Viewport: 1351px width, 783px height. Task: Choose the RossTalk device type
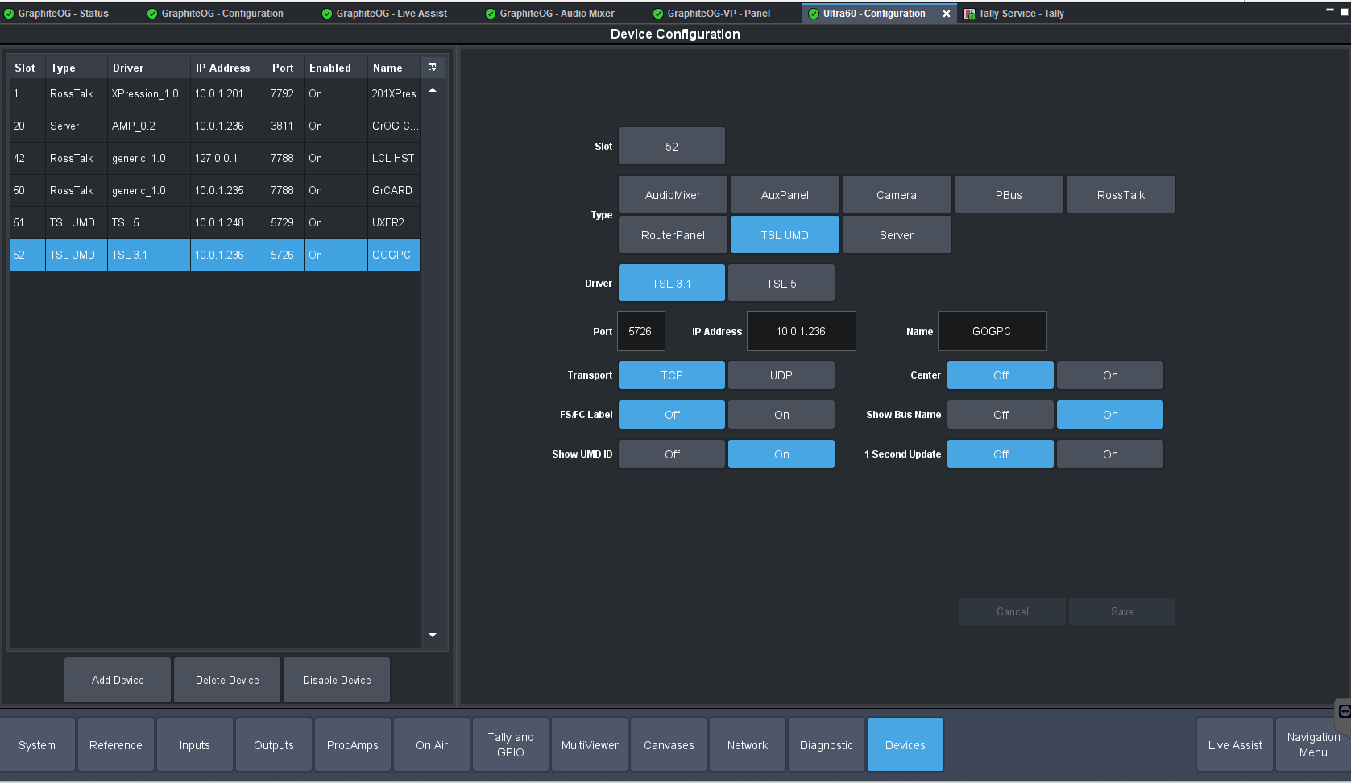pyautogui.click(x=1120, y=195)
